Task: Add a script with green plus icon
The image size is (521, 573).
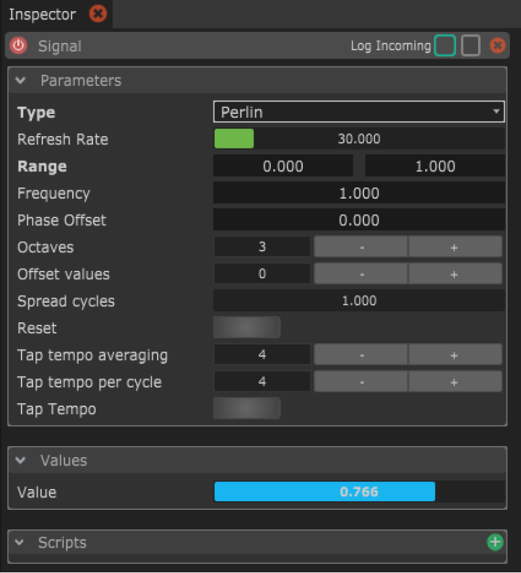Action: click(x=495, y=542)
